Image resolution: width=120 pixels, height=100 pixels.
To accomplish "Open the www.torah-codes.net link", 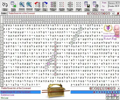I will tap(111, 36).
